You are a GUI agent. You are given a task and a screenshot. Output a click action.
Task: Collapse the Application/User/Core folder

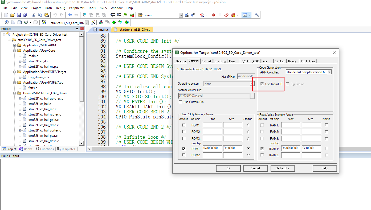click(x=15, y=51)
